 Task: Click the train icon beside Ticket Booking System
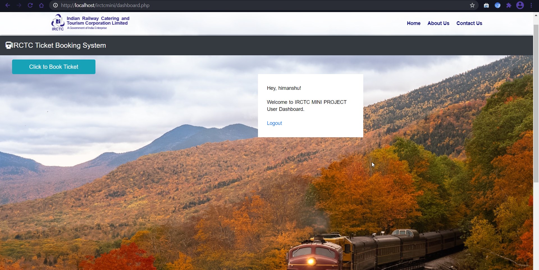coord(9,45)
